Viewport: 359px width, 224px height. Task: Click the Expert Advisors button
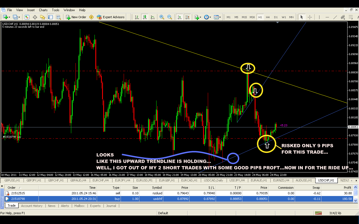click(x=111, y=17)
